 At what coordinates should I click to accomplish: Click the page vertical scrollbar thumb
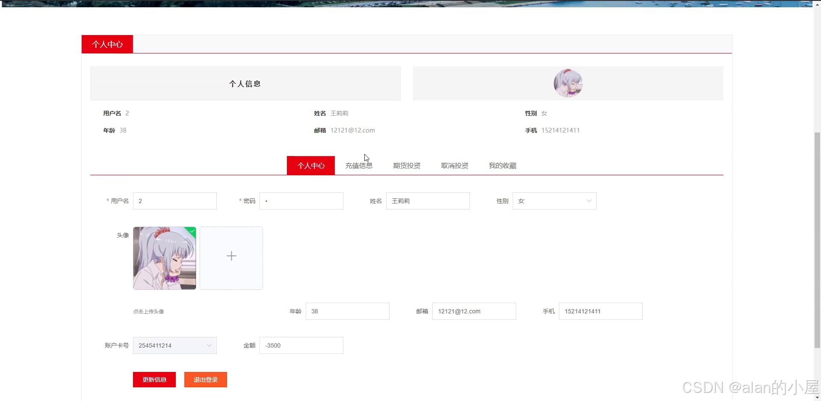tap(818, 240)
